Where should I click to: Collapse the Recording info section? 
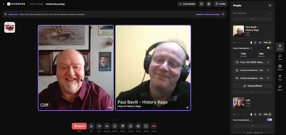coord(270,13)
